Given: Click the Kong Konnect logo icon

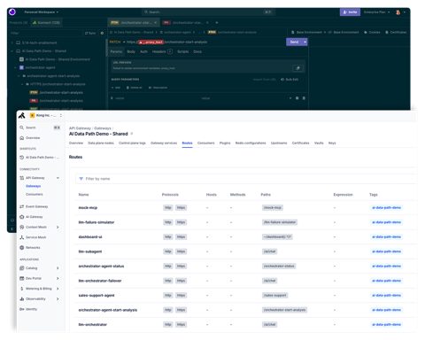Looking at the screenshot, I should (x=22, y=116).
